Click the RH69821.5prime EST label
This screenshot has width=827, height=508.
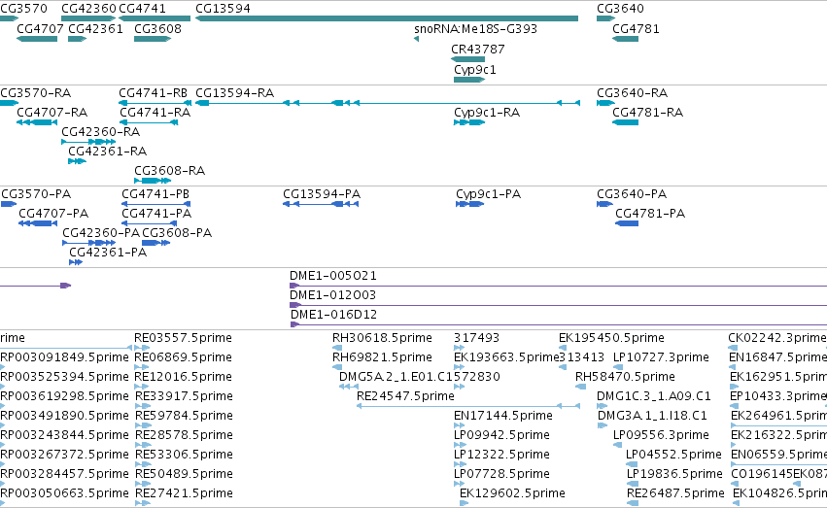pos(382,357)
